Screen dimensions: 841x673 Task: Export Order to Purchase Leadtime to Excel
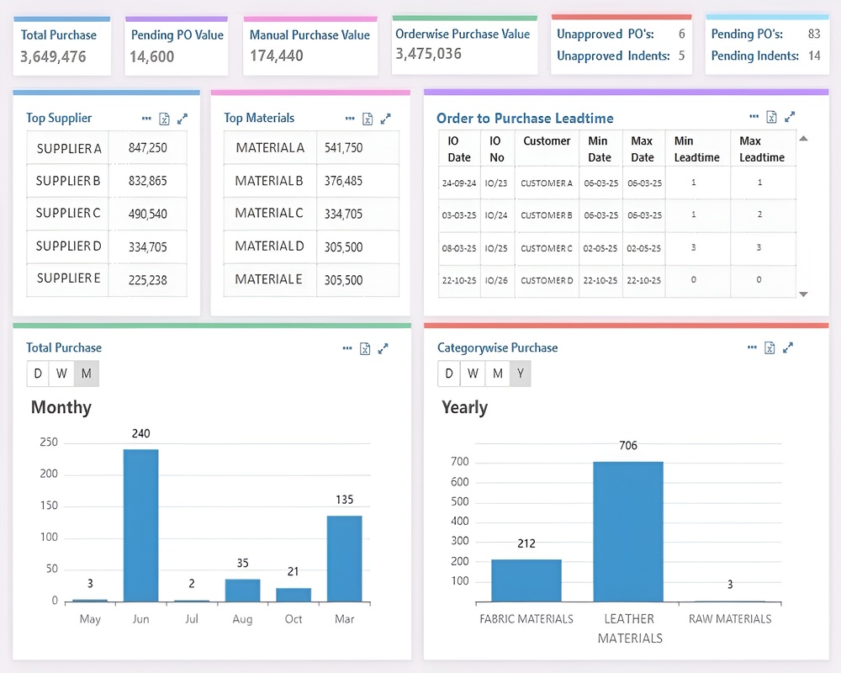coord(771,117)
